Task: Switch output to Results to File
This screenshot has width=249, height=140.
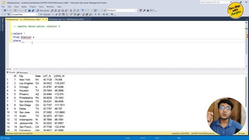Action: pos(91,14)
